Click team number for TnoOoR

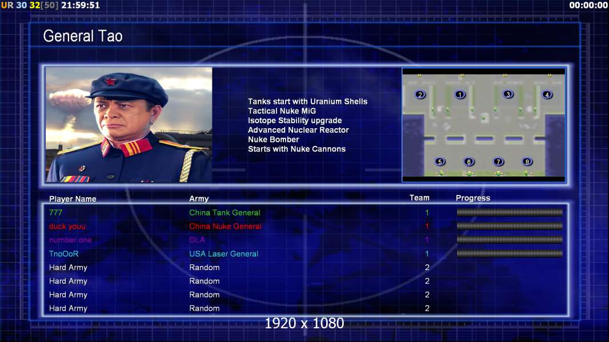(427, 254)
